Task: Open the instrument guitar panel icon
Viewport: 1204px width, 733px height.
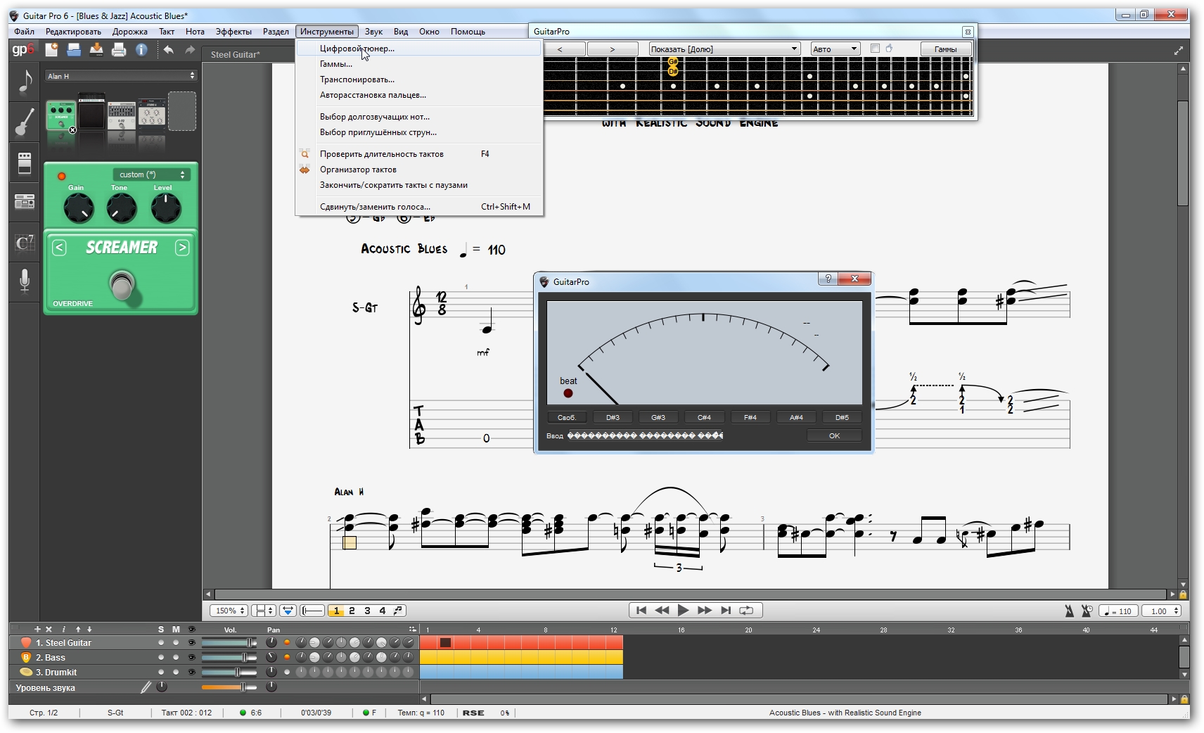Action: [x=25, y=122]
